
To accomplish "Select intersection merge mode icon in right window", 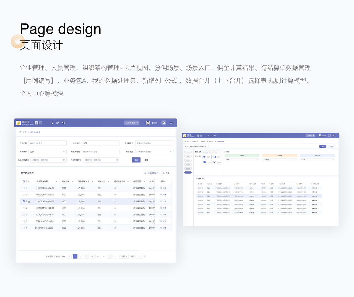I will coord(215,162).
